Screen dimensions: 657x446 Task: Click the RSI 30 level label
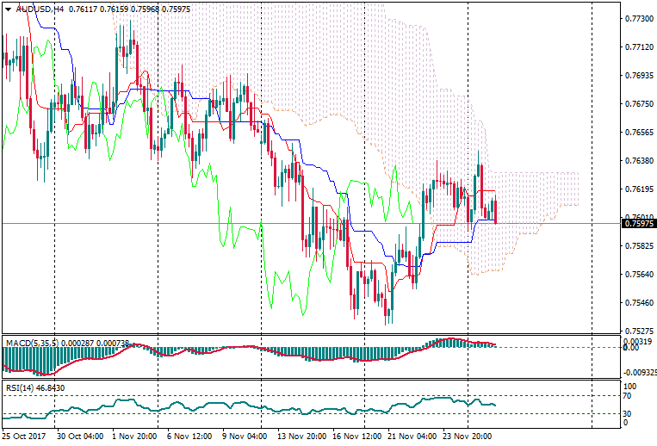[x=627, y=413]
